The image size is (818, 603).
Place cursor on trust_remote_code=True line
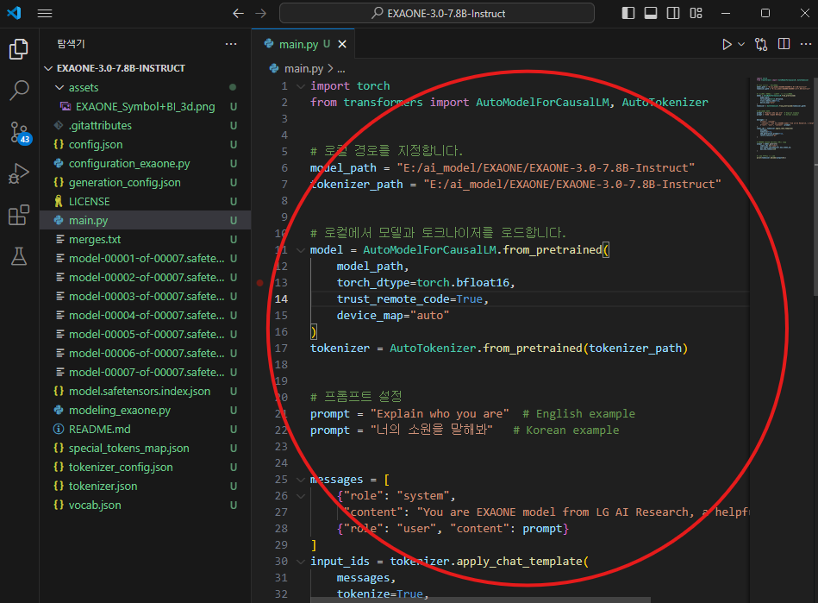click(412, 299)
